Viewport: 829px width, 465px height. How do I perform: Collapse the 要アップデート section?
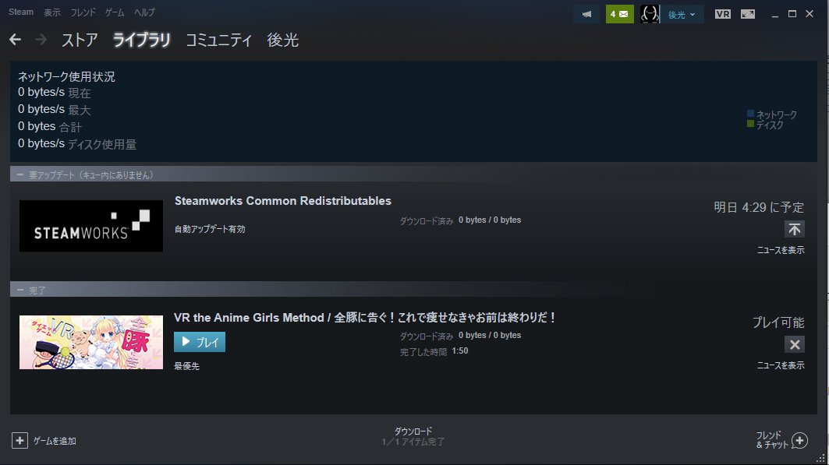coord(20,174)
